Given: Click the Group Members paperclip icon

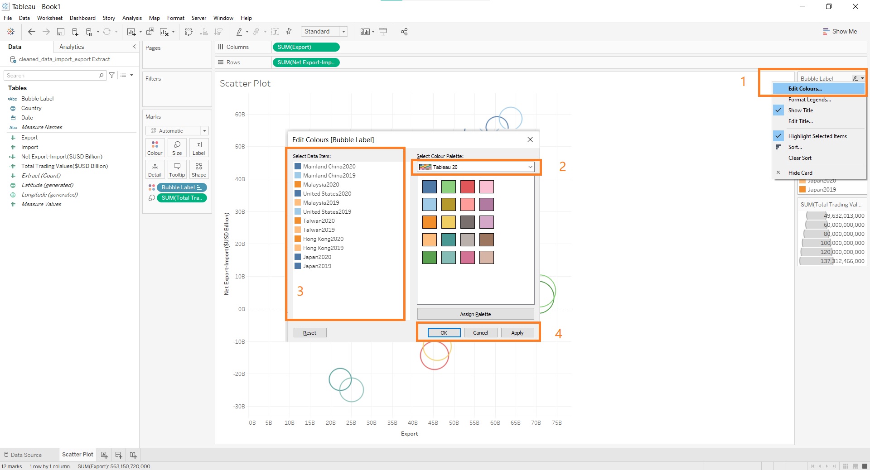Looking at the screenshot, I should [x=256, y=32].
